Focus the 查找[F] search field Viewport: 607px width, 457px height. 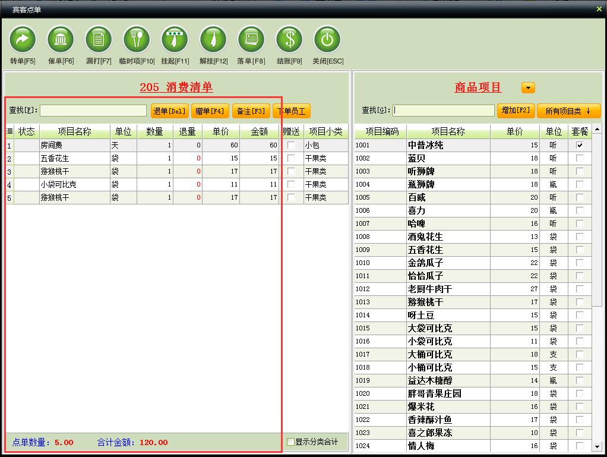click(x=93, y=111)
